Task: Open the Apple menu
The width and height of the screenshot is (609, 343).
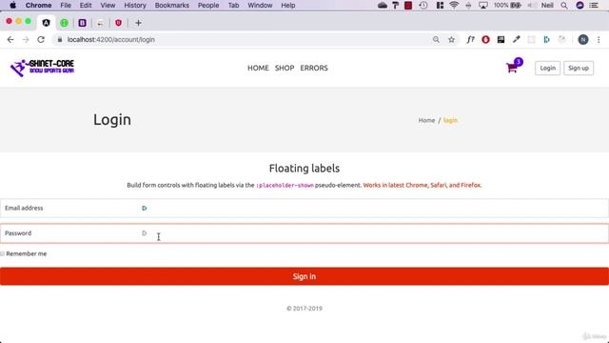Action: tap(12, 6)
